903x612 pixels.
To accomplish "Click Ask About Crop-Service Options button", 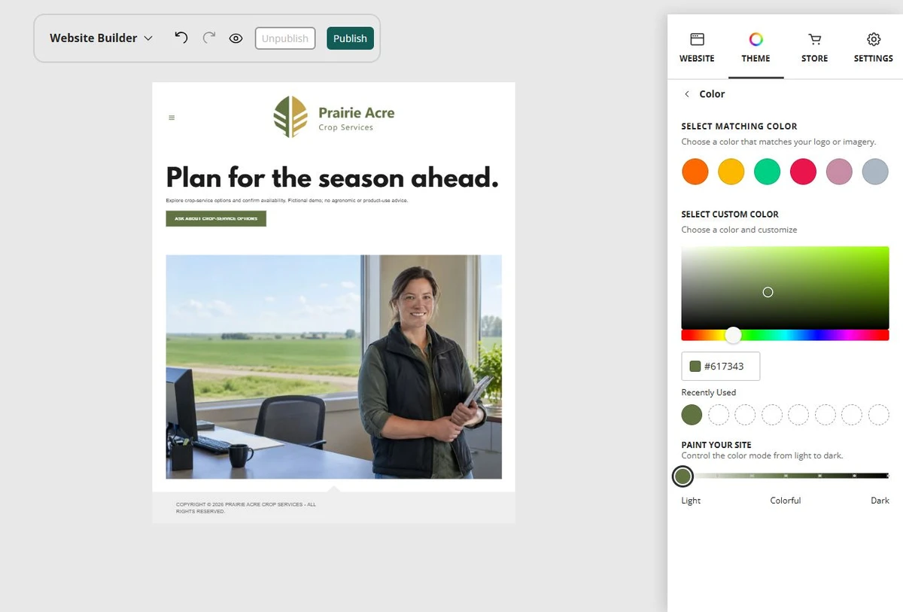I will click(x=216, y=218).
